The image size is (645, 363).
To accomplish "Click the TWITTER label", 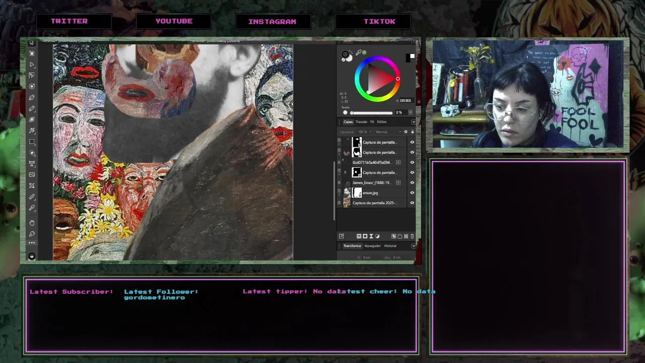I will (x=69, y=21).
